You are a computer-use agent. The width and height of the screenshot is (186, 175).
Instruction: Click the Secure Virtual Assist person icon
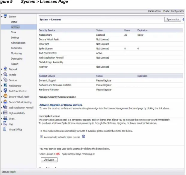pos(5,96)
